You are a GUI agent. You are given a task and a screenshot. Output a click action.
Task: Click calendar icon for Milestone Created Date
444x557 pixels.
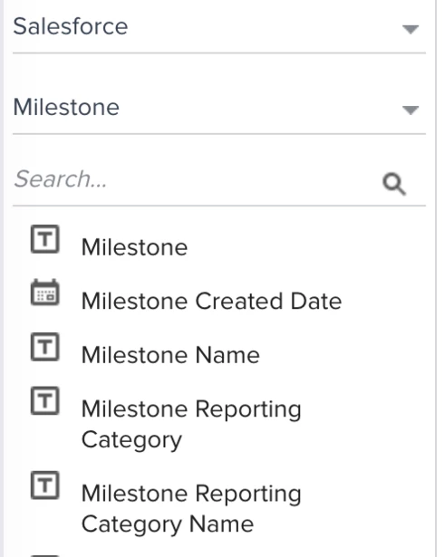coord(44,293)
